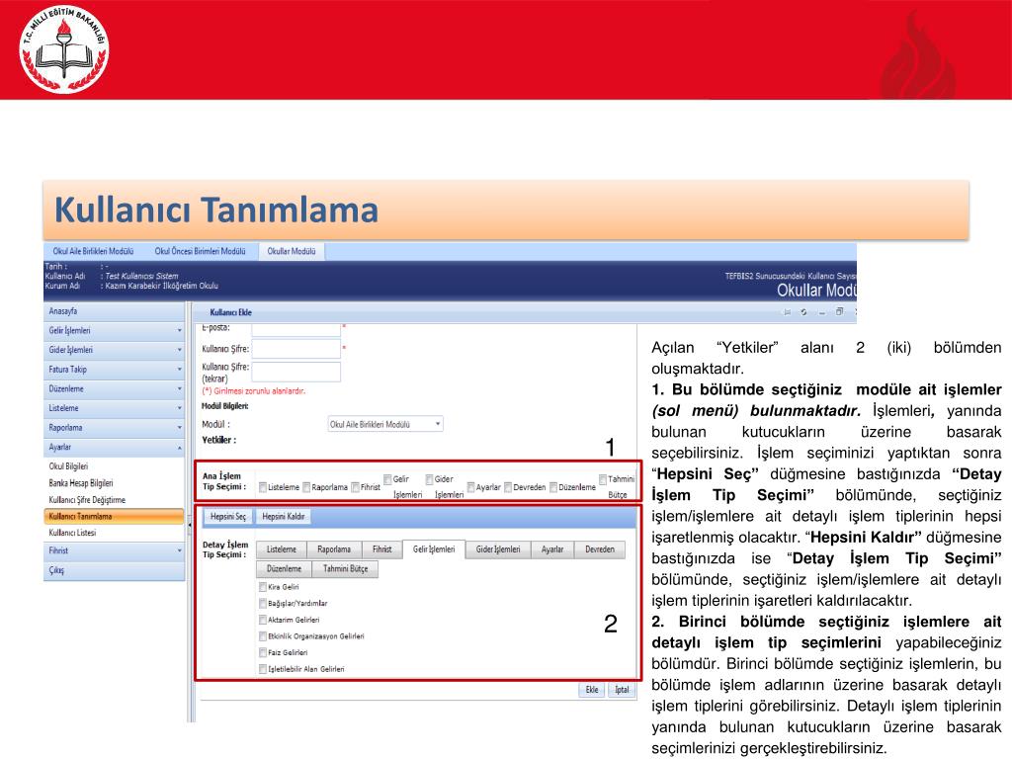Check the Tahmini Bütçe main type checkbox
This screenshot has width=1012, height=759.
tap(603, 479)
